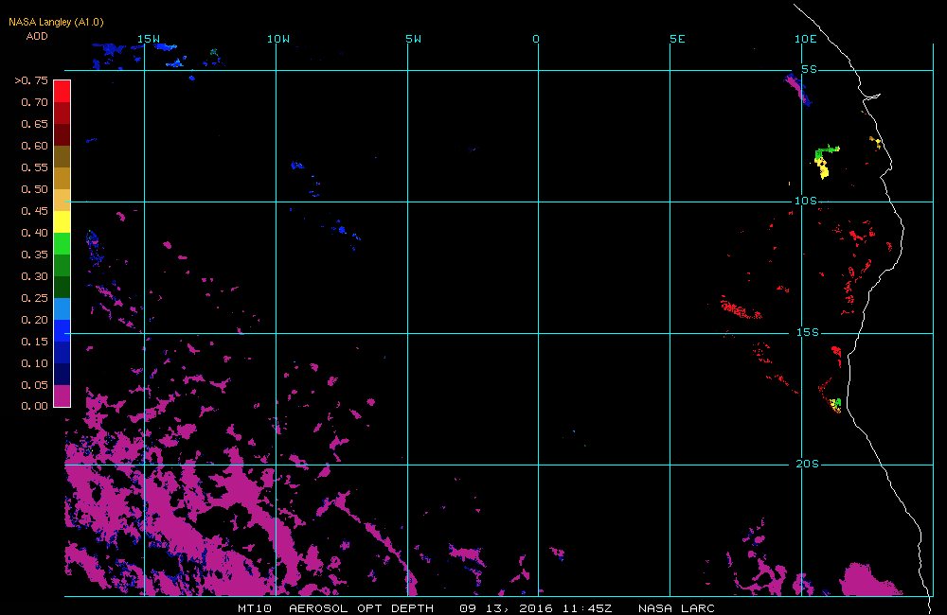Image resolution: width=947 pixels, height=615 pixels.
Task: Click the >0.75 legend value
Action: 31,80
